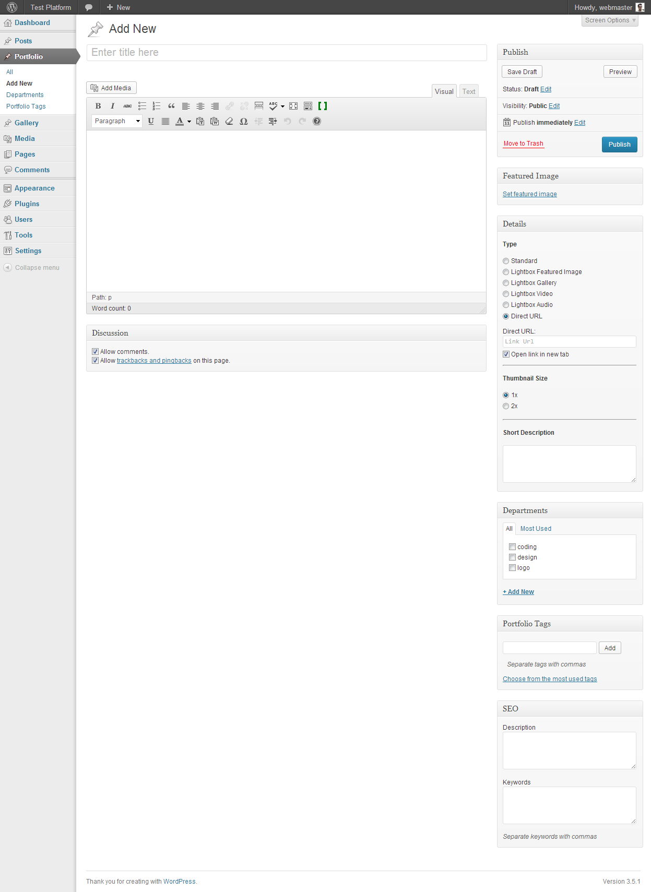Insert a special character with Omega icon
This screenshot has width=651, height=892.
[x=243, y=121]
